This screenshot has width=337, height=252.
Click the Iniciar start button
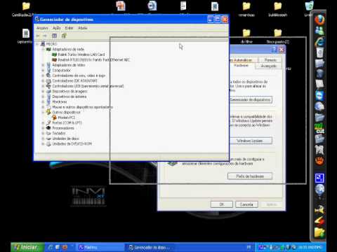coord(27,247)
